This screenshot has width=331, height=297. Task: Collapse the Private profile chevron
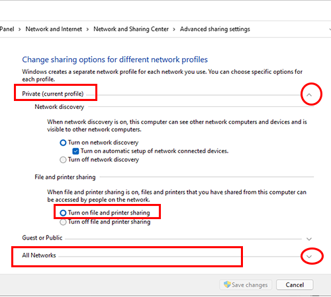pos(309,95)
